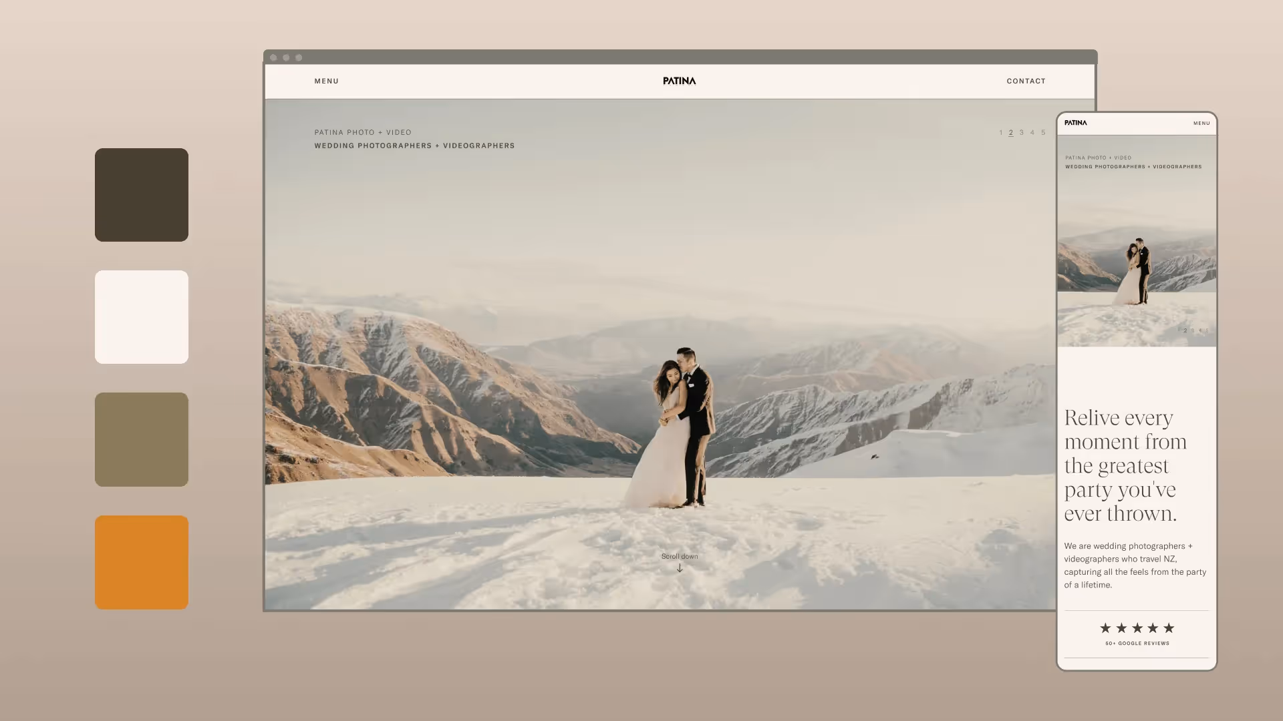
Task: Click the PATINA logo on the mobile mockup
Action: tap(1076, 123)
